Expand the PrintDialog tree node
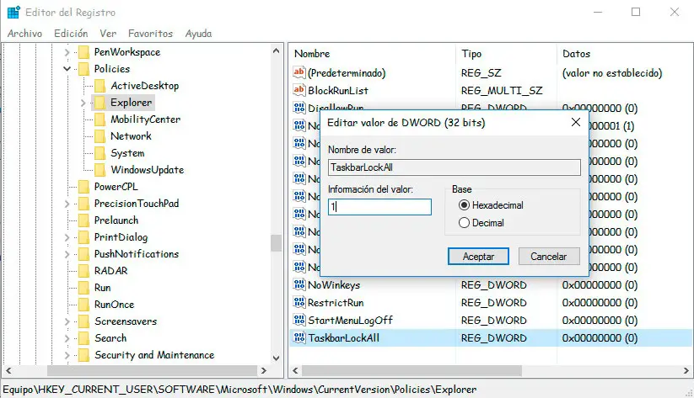694x398 pixels. click(67, 237)
